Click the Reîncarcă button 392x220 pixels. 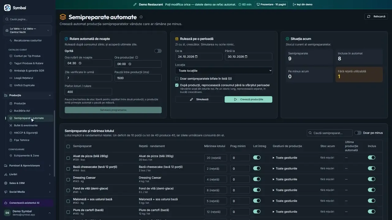point(376,16)
